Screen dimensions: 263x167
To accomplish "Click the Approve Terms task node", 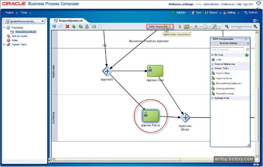I will [x=151, y=116].
